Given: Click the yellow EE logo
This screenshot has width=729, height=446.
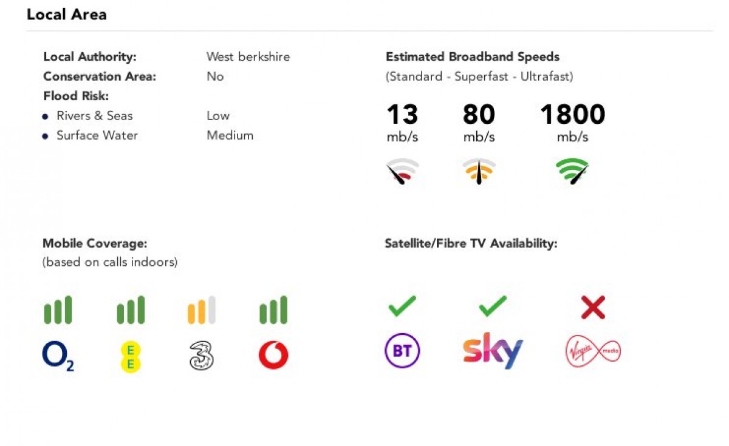Looking at the screenshot, I should 130,356.
